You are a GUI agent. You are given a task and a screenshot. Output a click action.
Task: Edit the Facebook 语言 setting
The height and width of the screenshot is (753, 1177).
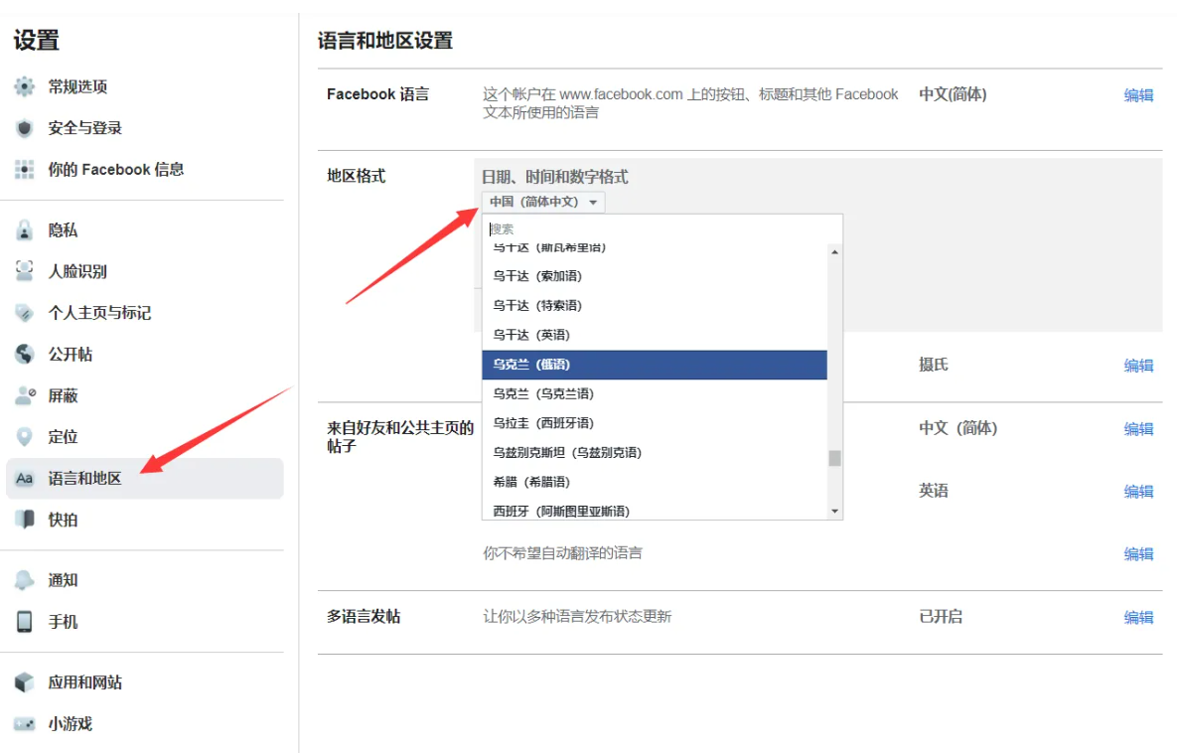pyautogui.click(x=1138, y=95)
